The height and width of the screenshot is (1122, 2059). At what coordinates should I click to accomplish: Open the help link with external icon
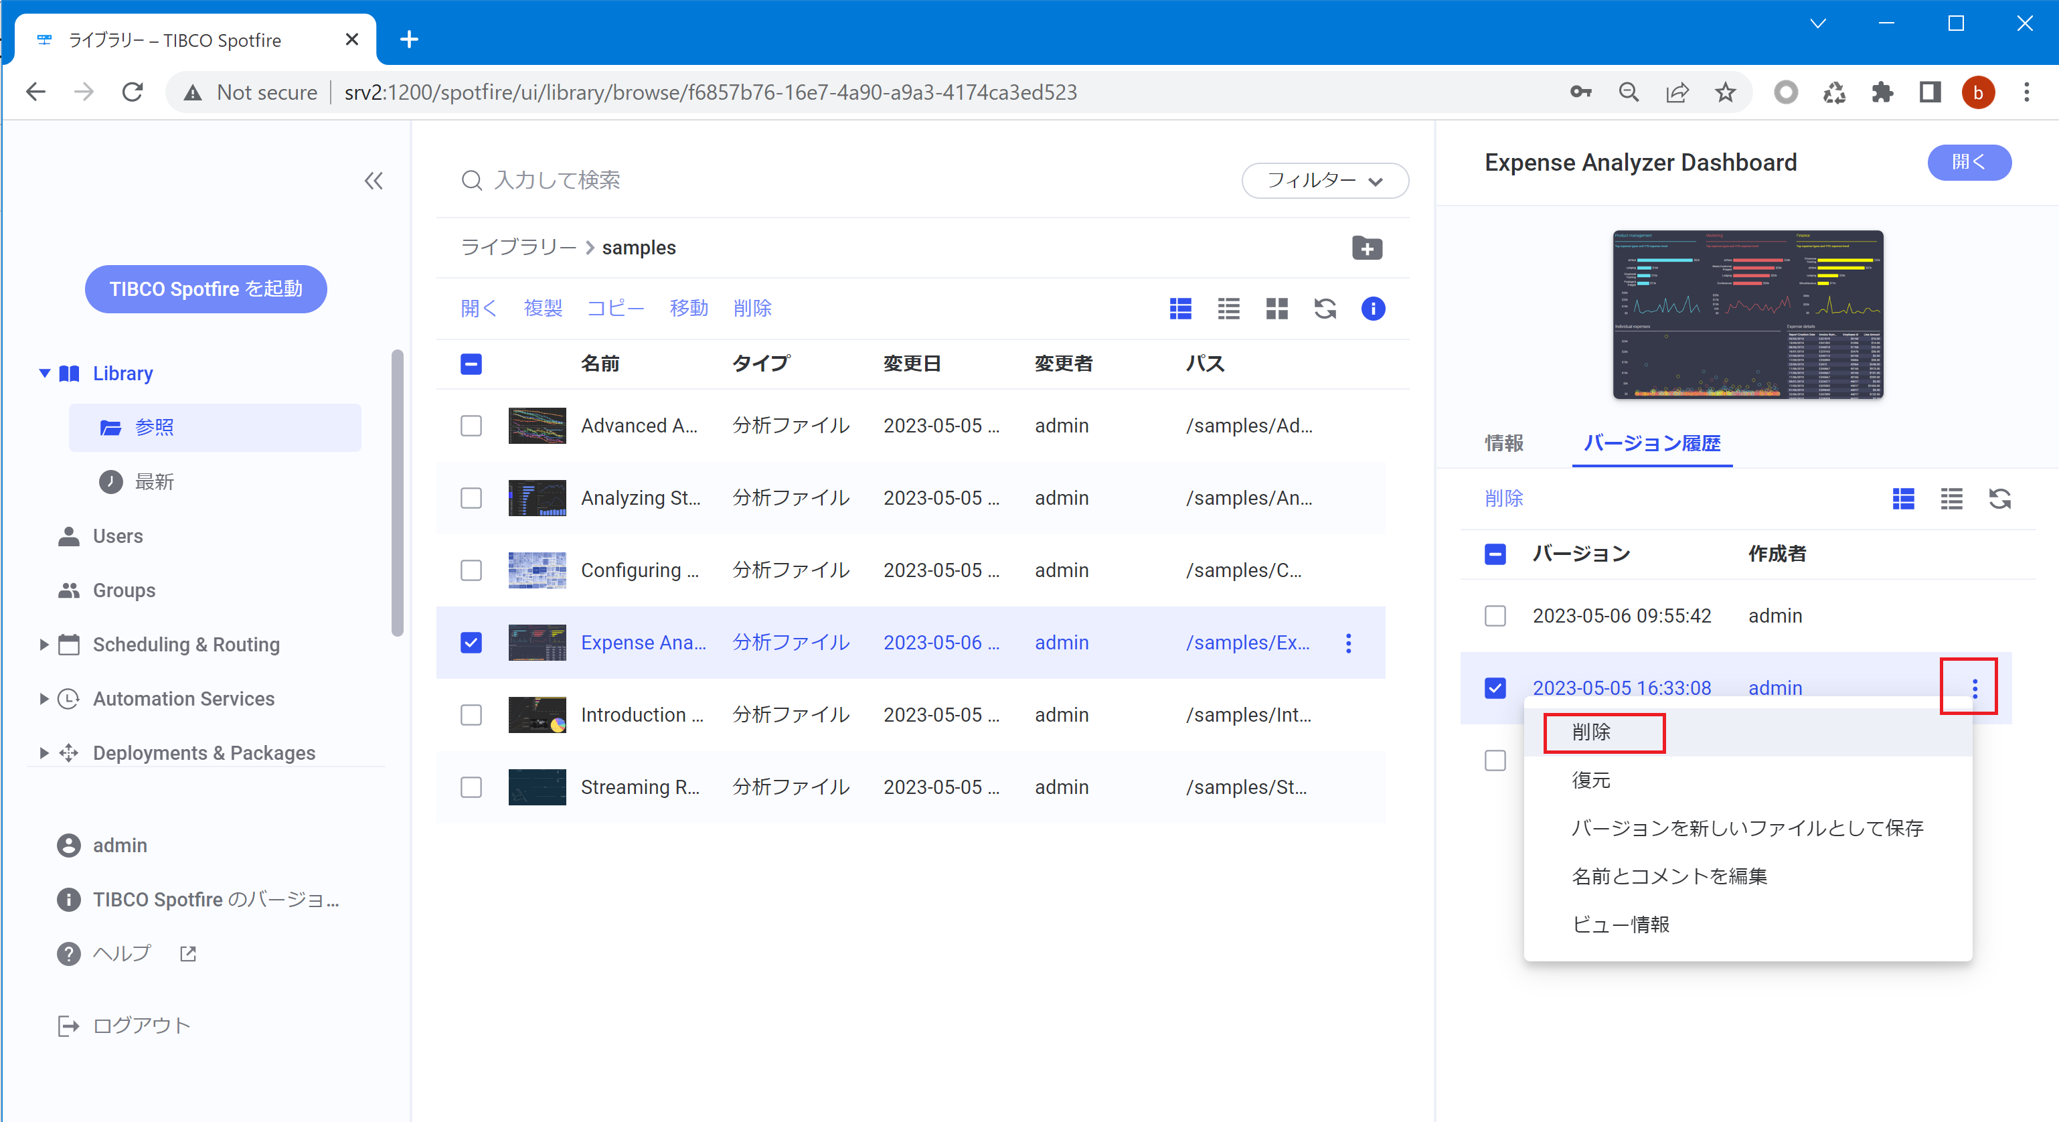click(127, 954)
